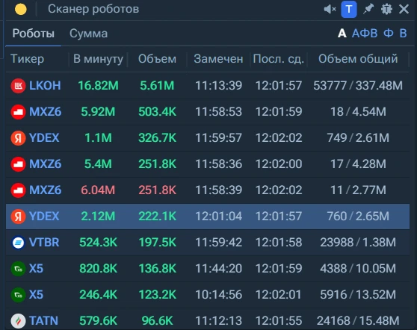417x330 pixels.
Task: Click the 503.4K volume value
Action: 157,111
